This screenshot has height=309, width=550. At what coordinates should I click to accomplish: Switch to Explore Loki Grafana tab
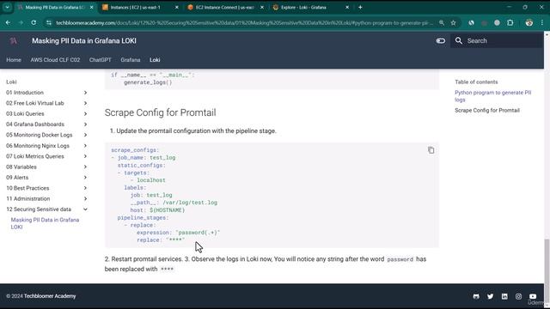[311, 7]
